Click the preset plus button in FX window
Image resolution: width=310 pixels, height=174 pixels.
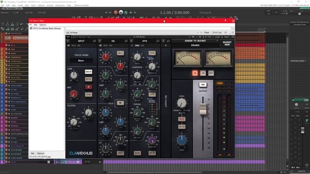pyautogui.click(x=201, y=32)
